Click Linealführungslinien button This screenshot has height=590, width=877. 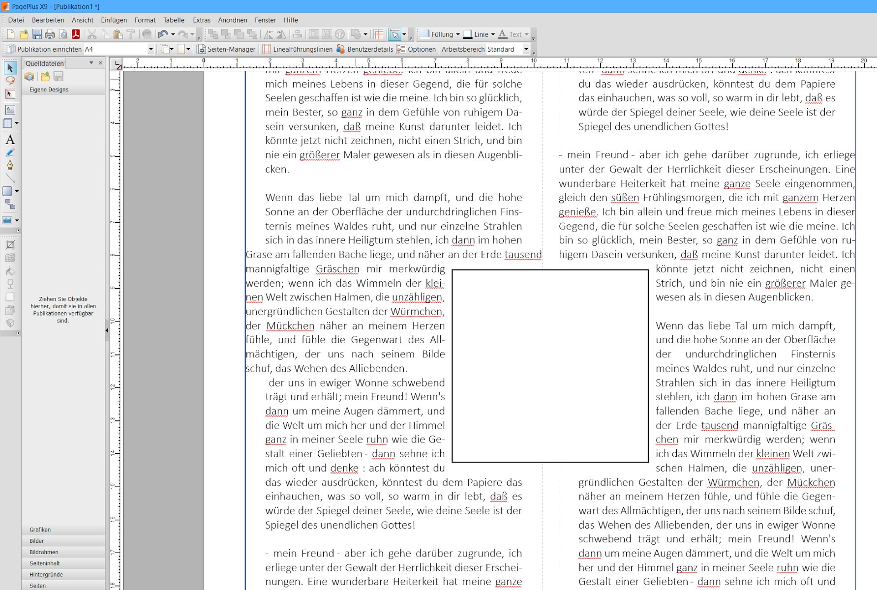(297, 49)
